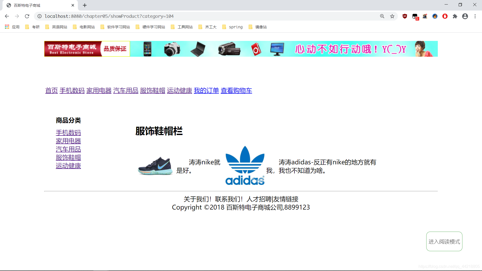Open the 齐工大 bookmark folder
Viewport: 482px width, 271px height.
tap(207, 27)
